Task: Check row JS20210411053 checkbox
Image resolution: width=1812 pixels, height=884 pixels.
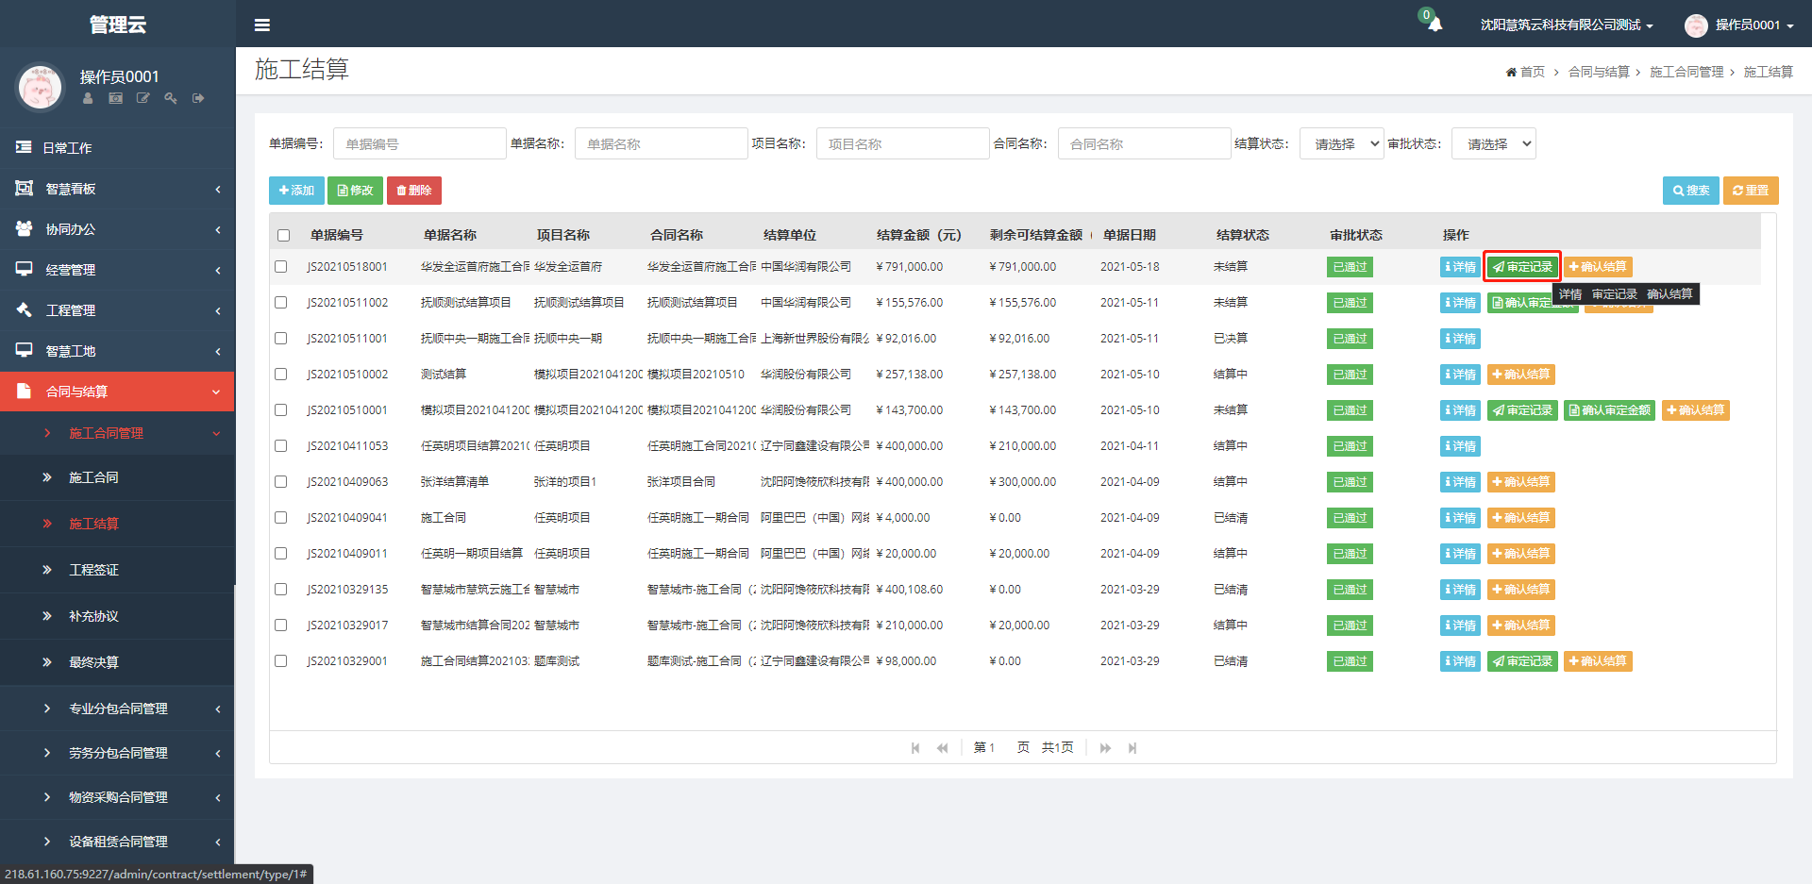Action: click(280, 446)
